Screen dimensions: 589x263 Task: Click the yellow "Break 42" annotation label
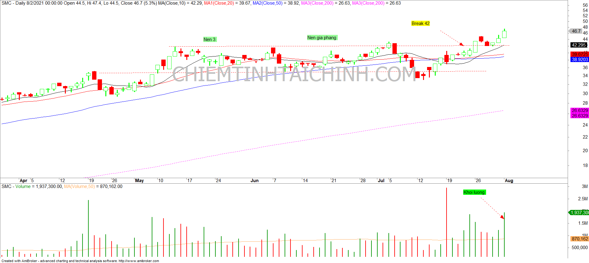[420, 23]
